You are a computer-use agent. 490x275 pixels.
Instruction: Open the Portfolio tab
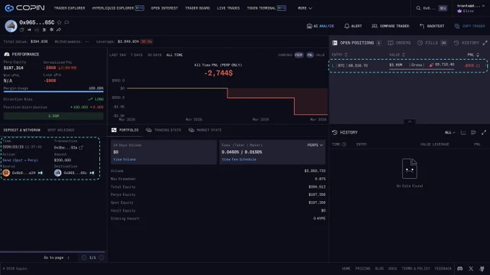[125, 130]
